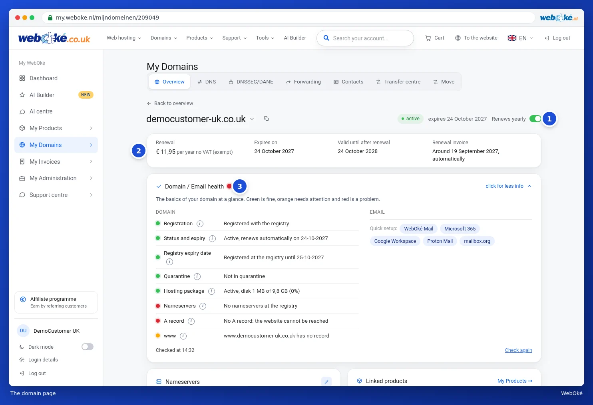
Task: Expand the Web hosting menu
Action: [x=124, y=38]
